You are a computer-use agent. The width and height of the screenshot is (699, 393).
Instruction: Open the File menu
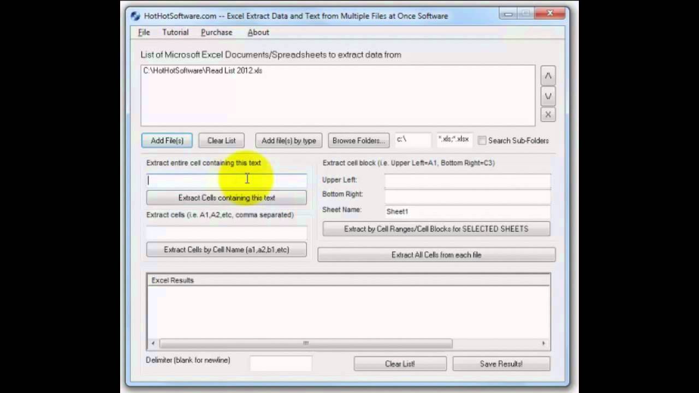point(144,32)
